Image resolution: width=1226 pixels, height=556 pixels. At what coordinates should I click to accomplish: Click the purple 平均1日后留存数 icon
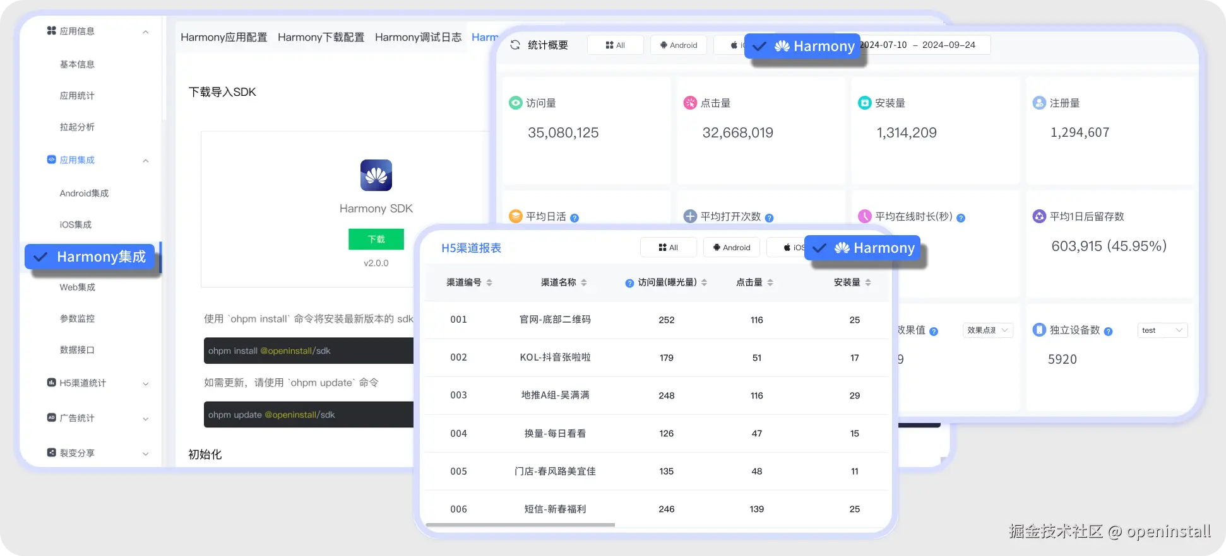pyautogui.click(x=1039, y=216)
